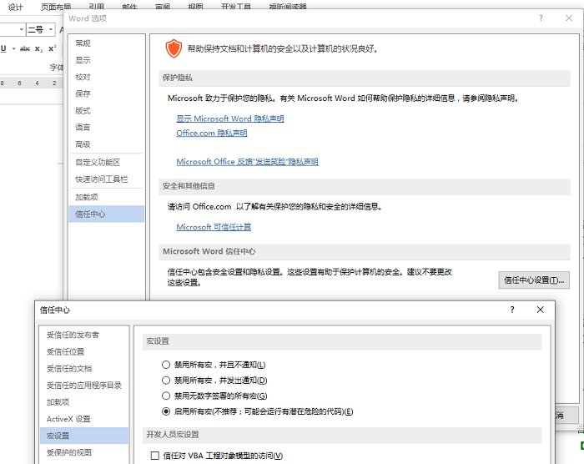Click the superscript x² icon
Image resolution: width=584 pixels, height=464 pixels.
tap(52, 48)
